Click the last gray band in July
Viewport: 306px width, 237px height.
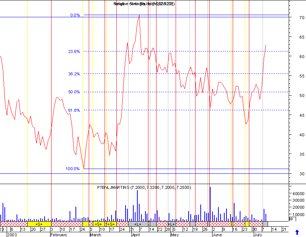(265, 224)
